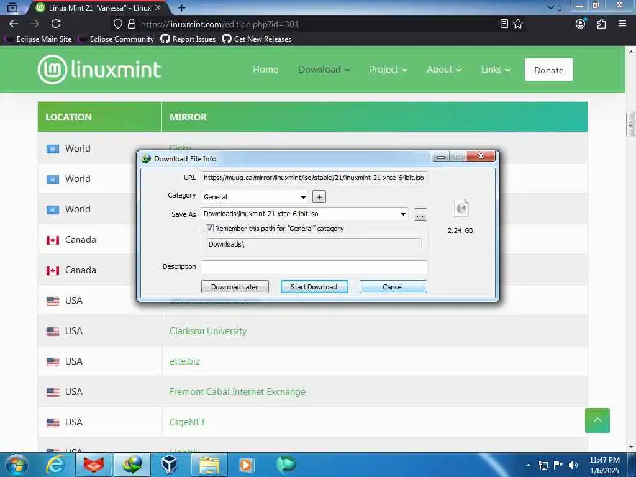Open the tracking protection shield icon

pyautogui.click(x=117, y=24)
